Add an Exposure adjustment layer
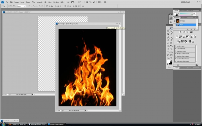Screen dimensions: 202x126 [191, 32]
